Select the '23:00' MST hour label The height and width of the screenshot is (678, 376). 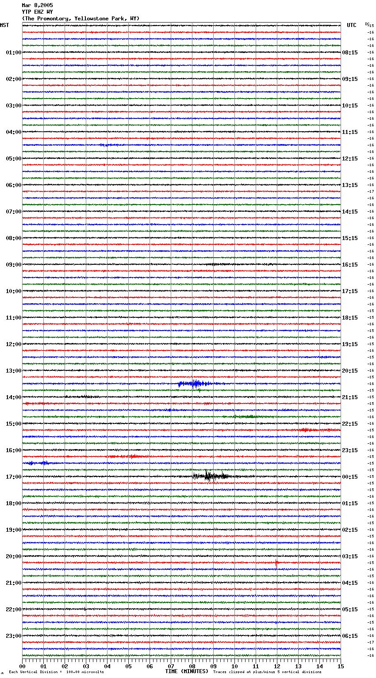pyautogui.click(x=14, y=636)
